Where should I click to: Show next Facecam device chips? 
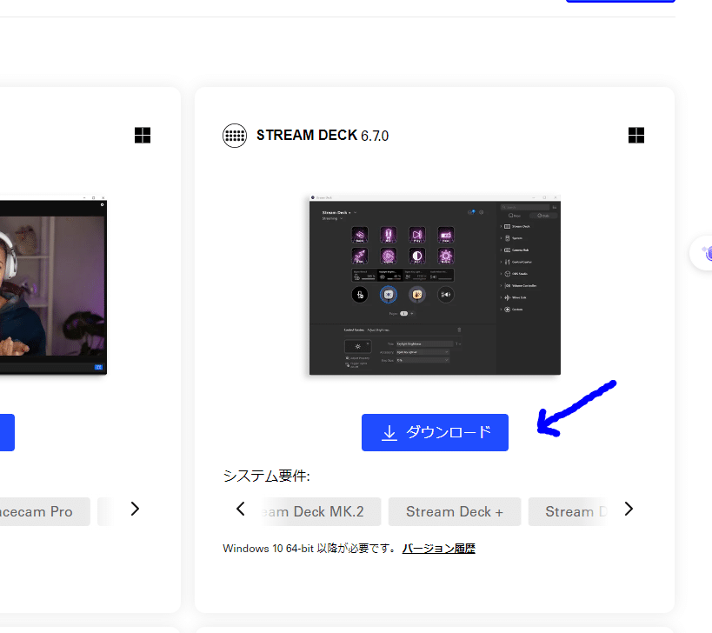click(x=135, y=509)
